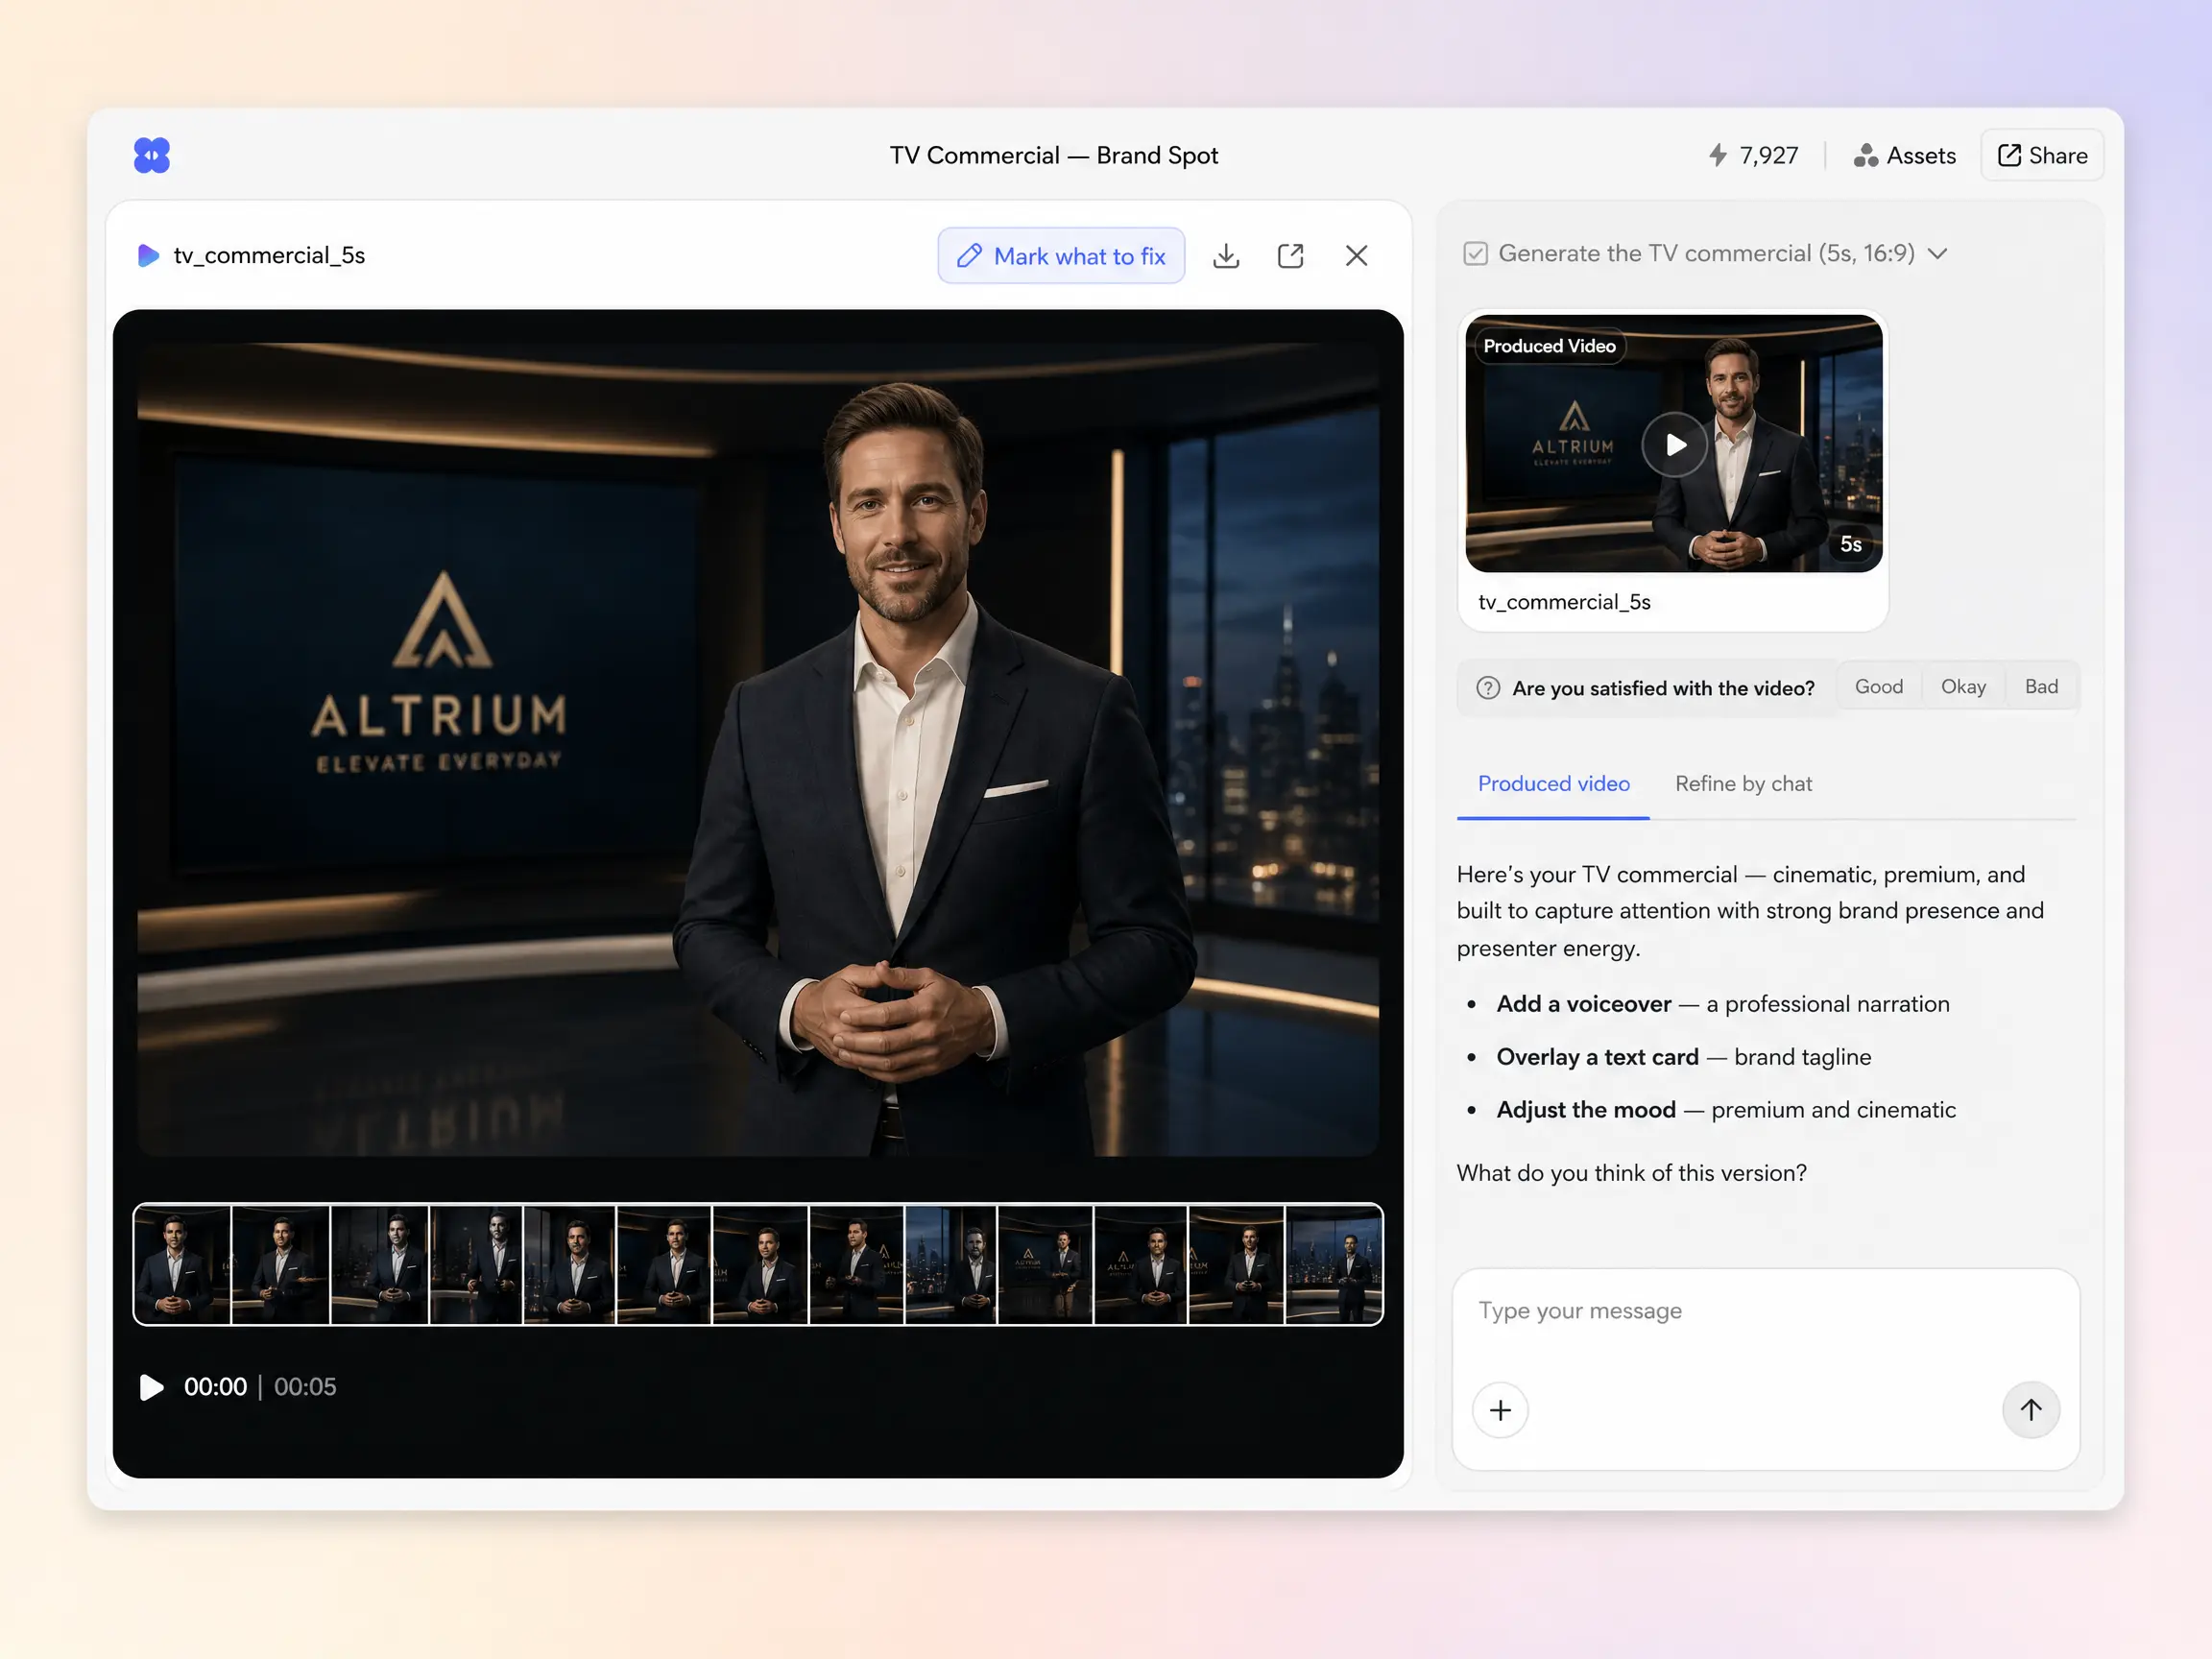Click the TV Commercial — Brand Spot title

tap(1054, 155)
